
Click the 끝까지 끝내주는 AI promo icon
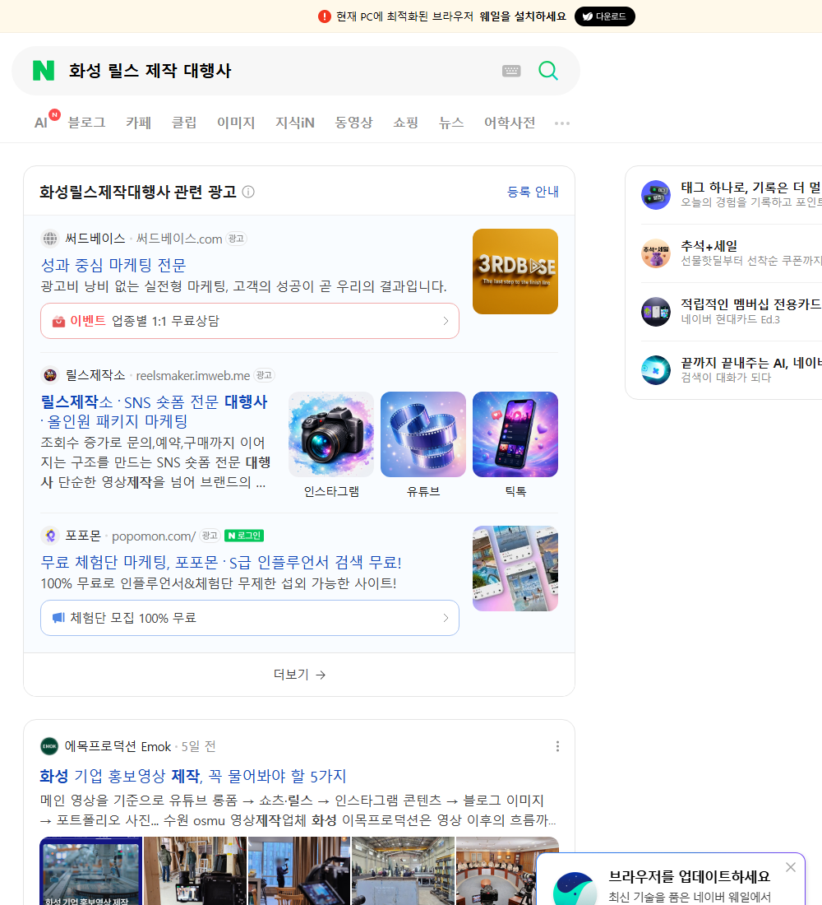tap(656, 370)
